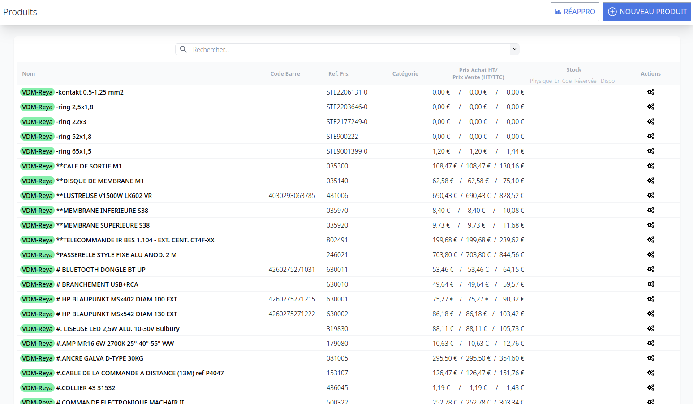This screenshot has height=404, width=693.
Task: Open actions for # BRANCHEMENT USB+RCA
Action: [650, 284]
